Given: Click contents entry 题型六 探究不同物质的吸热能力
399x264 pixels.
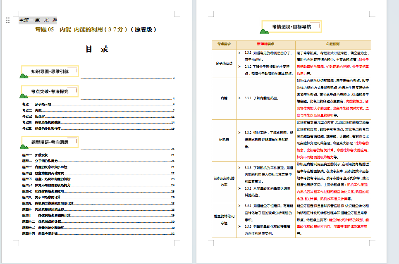Looking at the screenshot, I should tap(98, 186).
